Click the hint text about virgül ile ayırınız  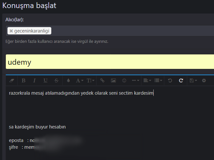57,42
